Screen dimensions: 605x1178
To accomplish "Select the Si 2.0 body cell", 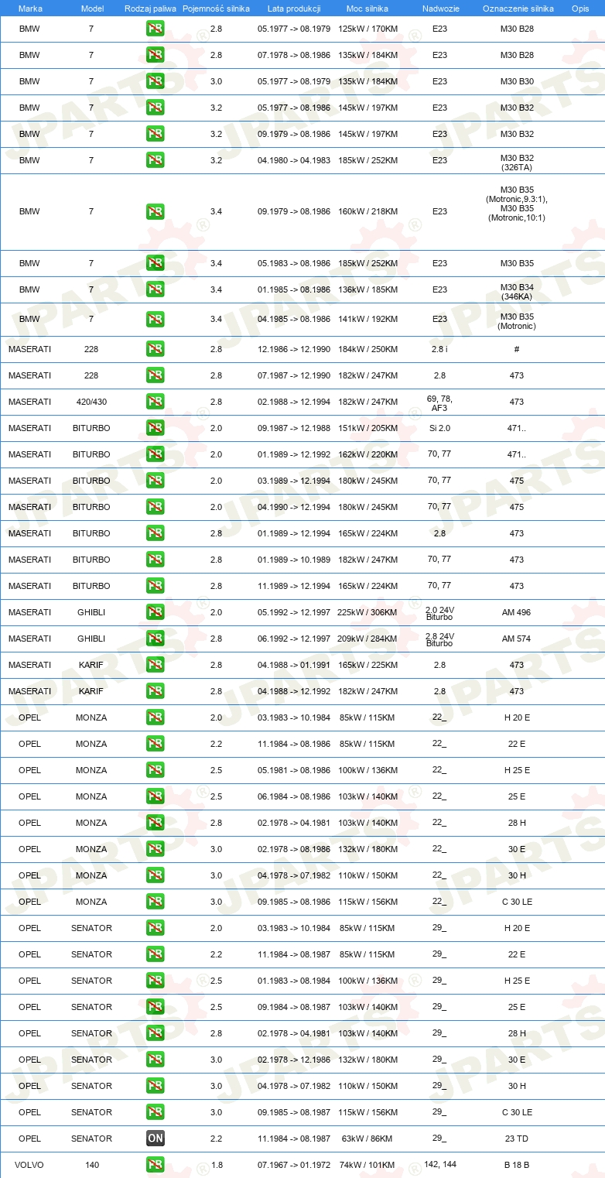I will (x=439, y=428).
